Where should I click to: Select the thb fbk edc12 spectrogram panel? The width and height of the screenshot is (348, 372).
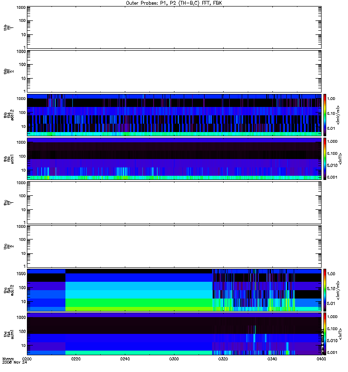coord(174,115)
